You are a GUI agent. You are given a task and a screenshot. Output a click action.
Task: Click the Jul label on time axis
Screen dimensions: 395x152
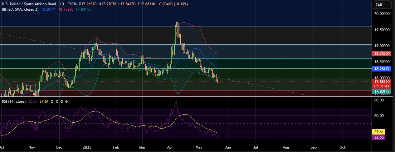click(256, 147)
